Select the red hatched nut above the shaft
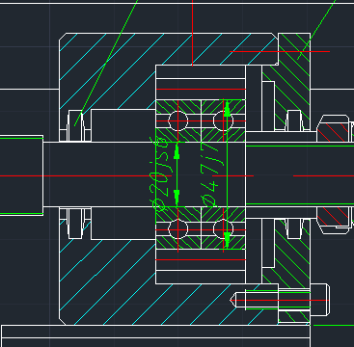 (x=333, y=128)
